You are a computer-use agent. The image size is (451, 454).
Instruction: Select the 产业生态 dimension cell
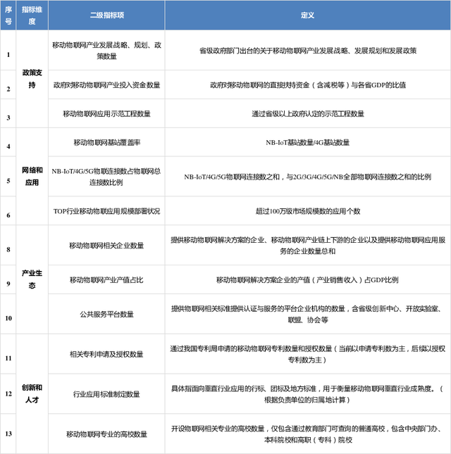click(32, 279)
